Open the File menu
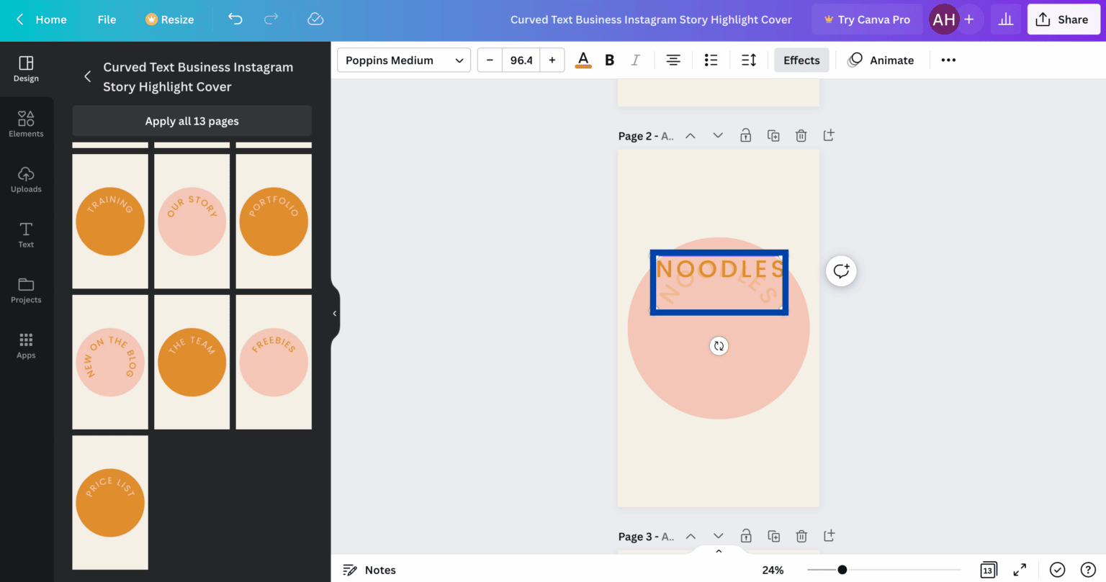Screen dimensions: 1106x582 (107, 19)
